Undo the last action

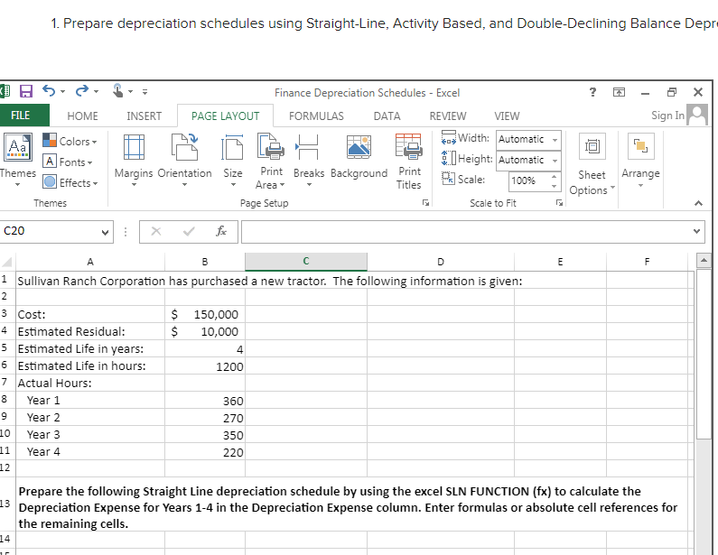[49, 91]
